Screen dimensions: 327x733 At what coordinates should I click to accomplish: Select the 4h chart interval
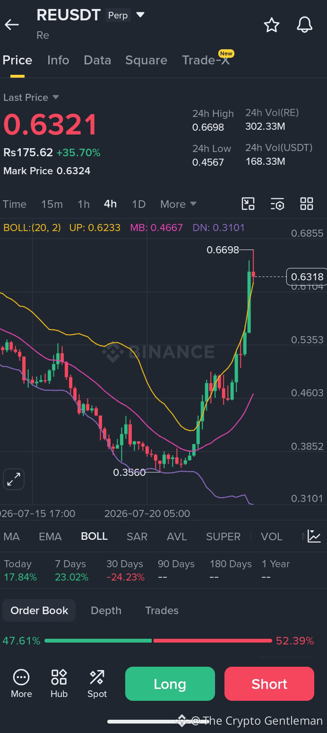(110, 204)
